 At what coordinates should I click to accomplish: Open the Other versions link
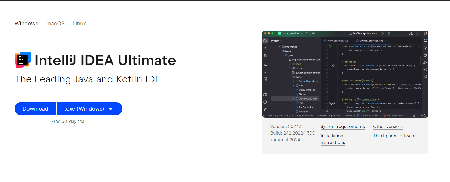(x=388, y=126)
